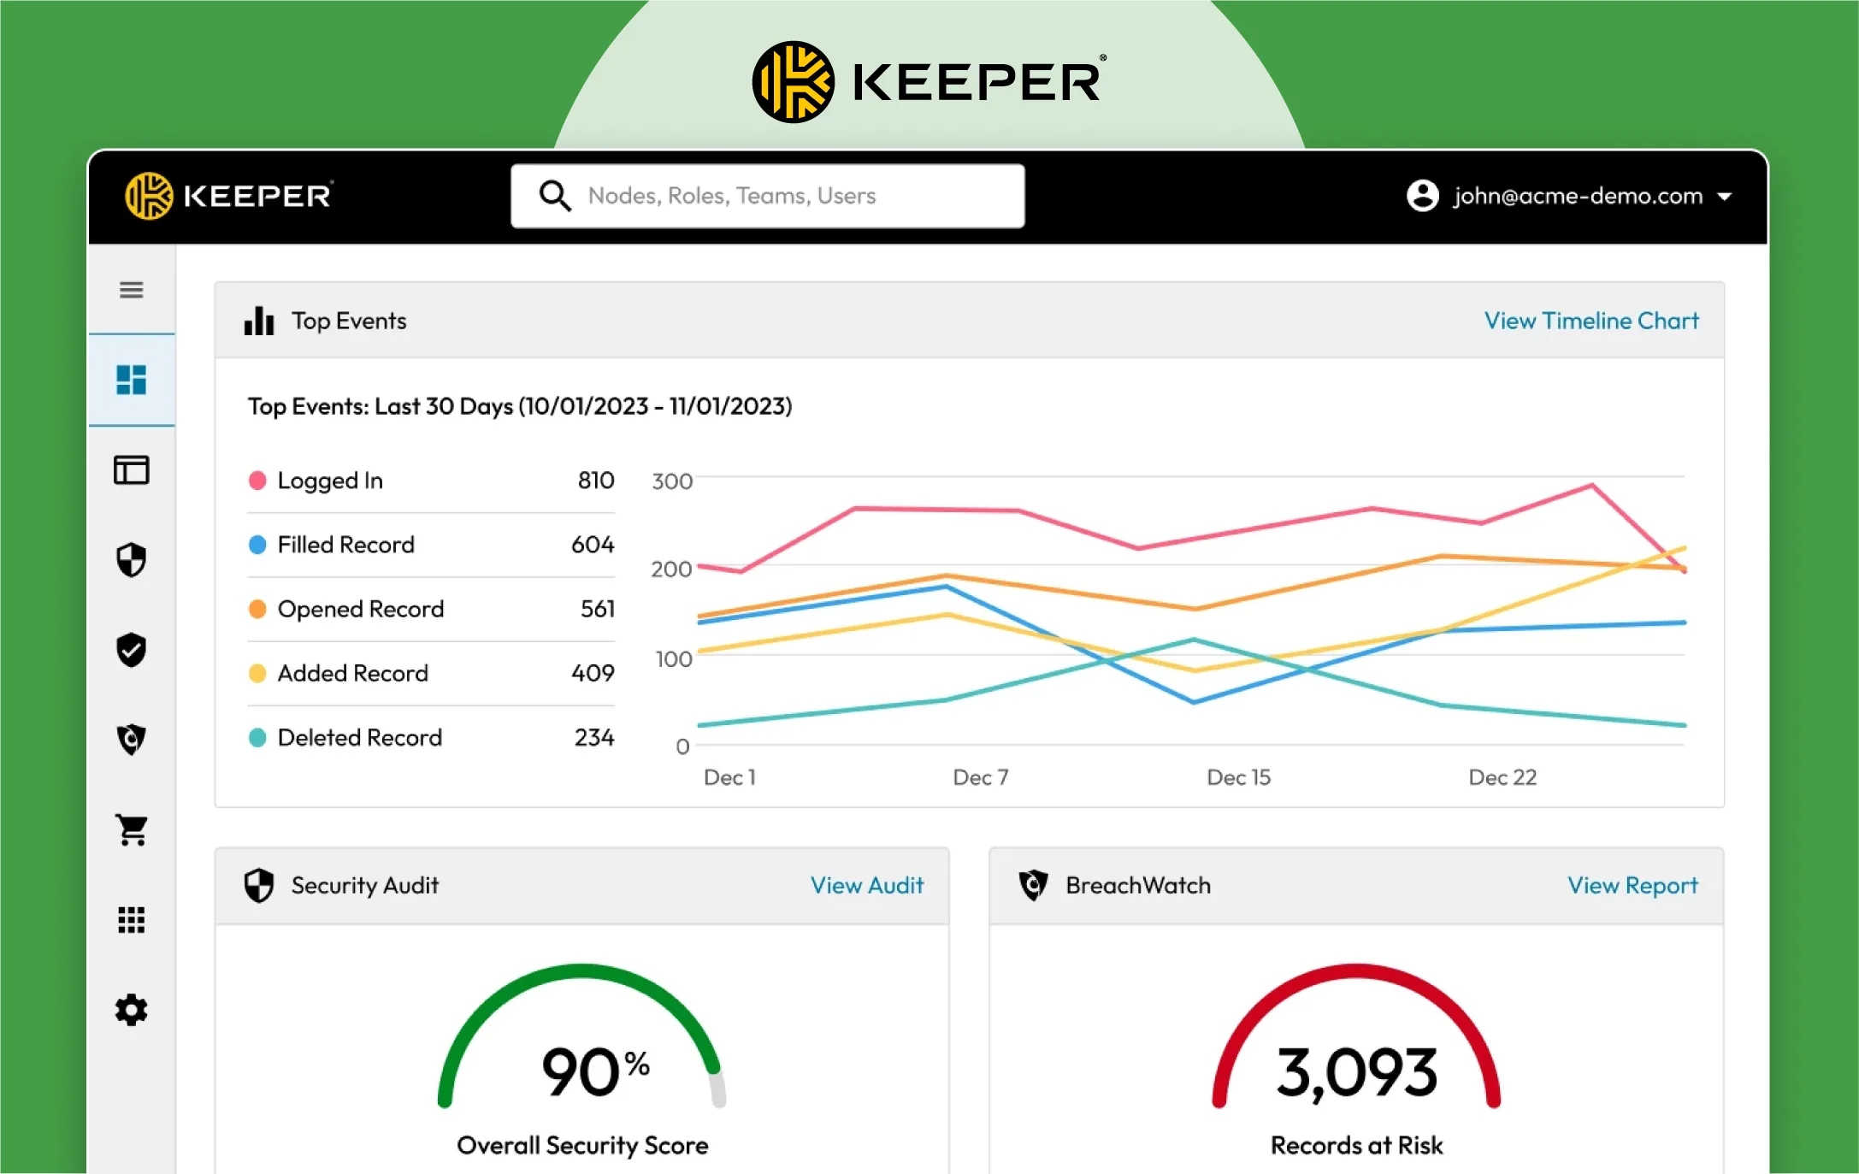Click the hamburger menu icon in sidebar
Screen dimensions: 1859x1174
131,290
